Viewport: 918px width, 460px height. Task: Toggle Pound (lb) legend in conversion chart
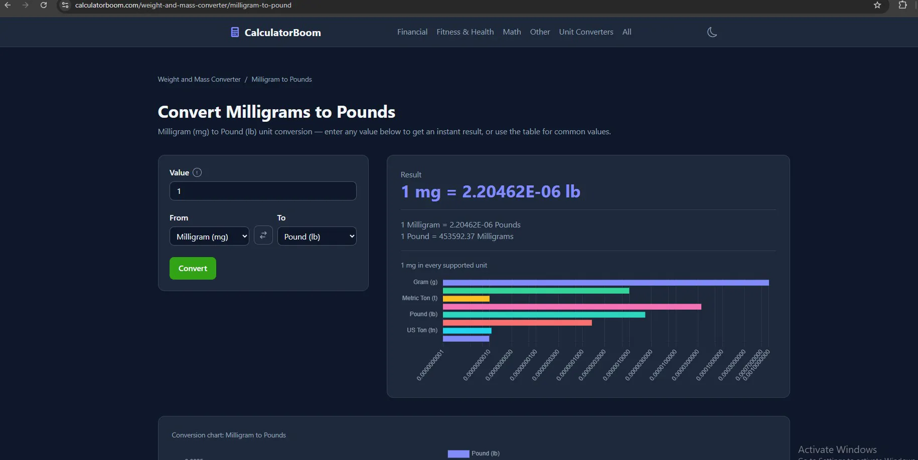pyautogui.click(x=474, y=453)
